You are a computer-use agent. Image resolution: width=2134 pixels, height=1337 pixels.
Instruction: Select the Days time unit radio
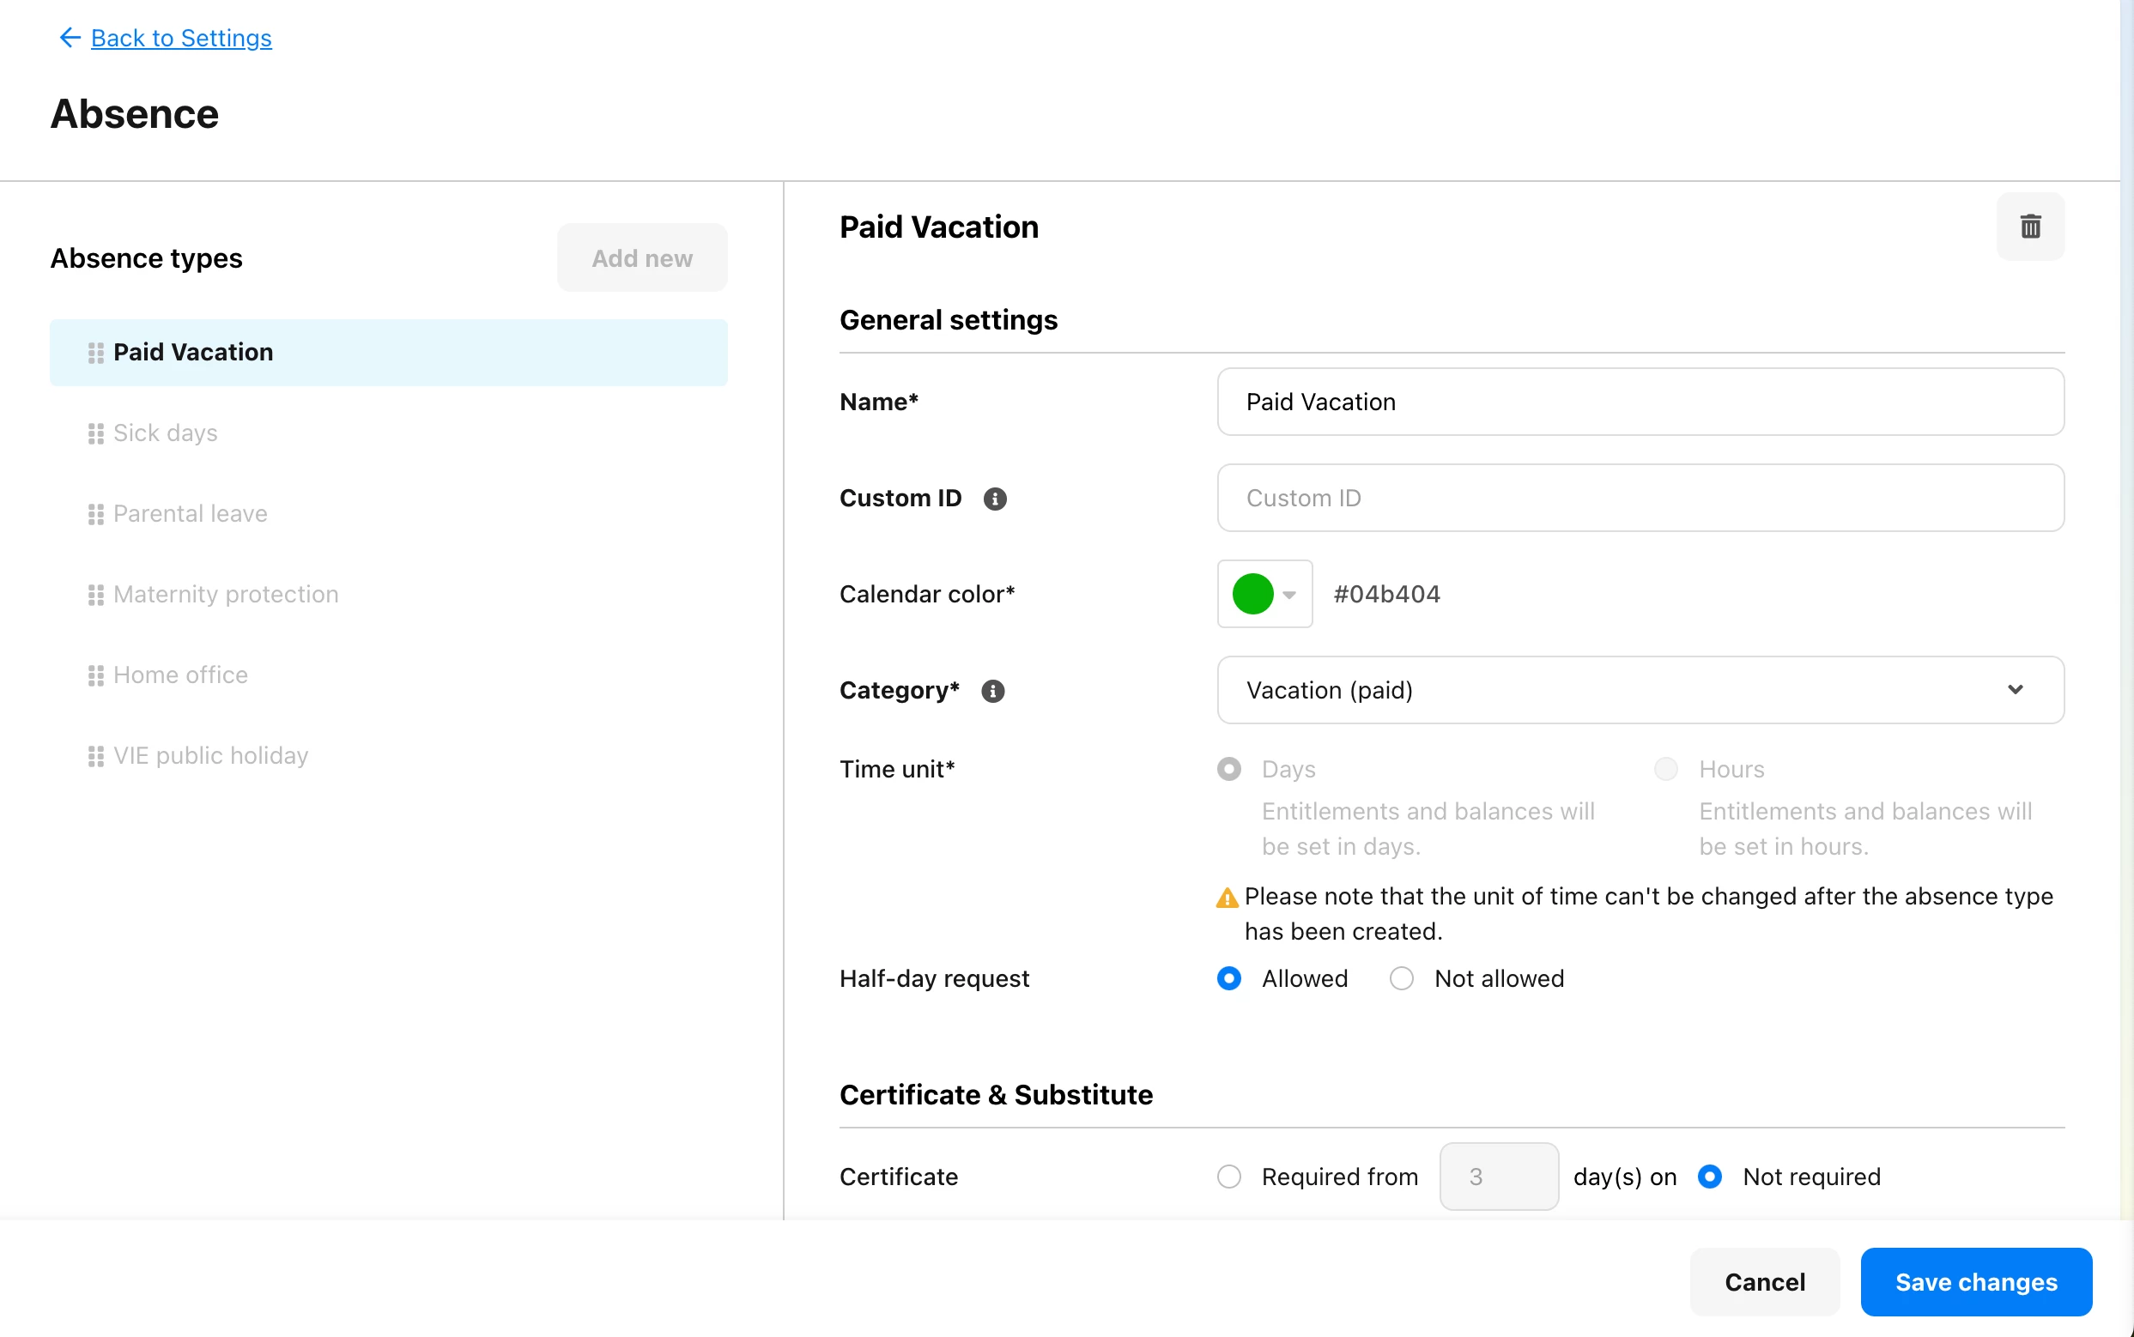(x=1228, y=768)
